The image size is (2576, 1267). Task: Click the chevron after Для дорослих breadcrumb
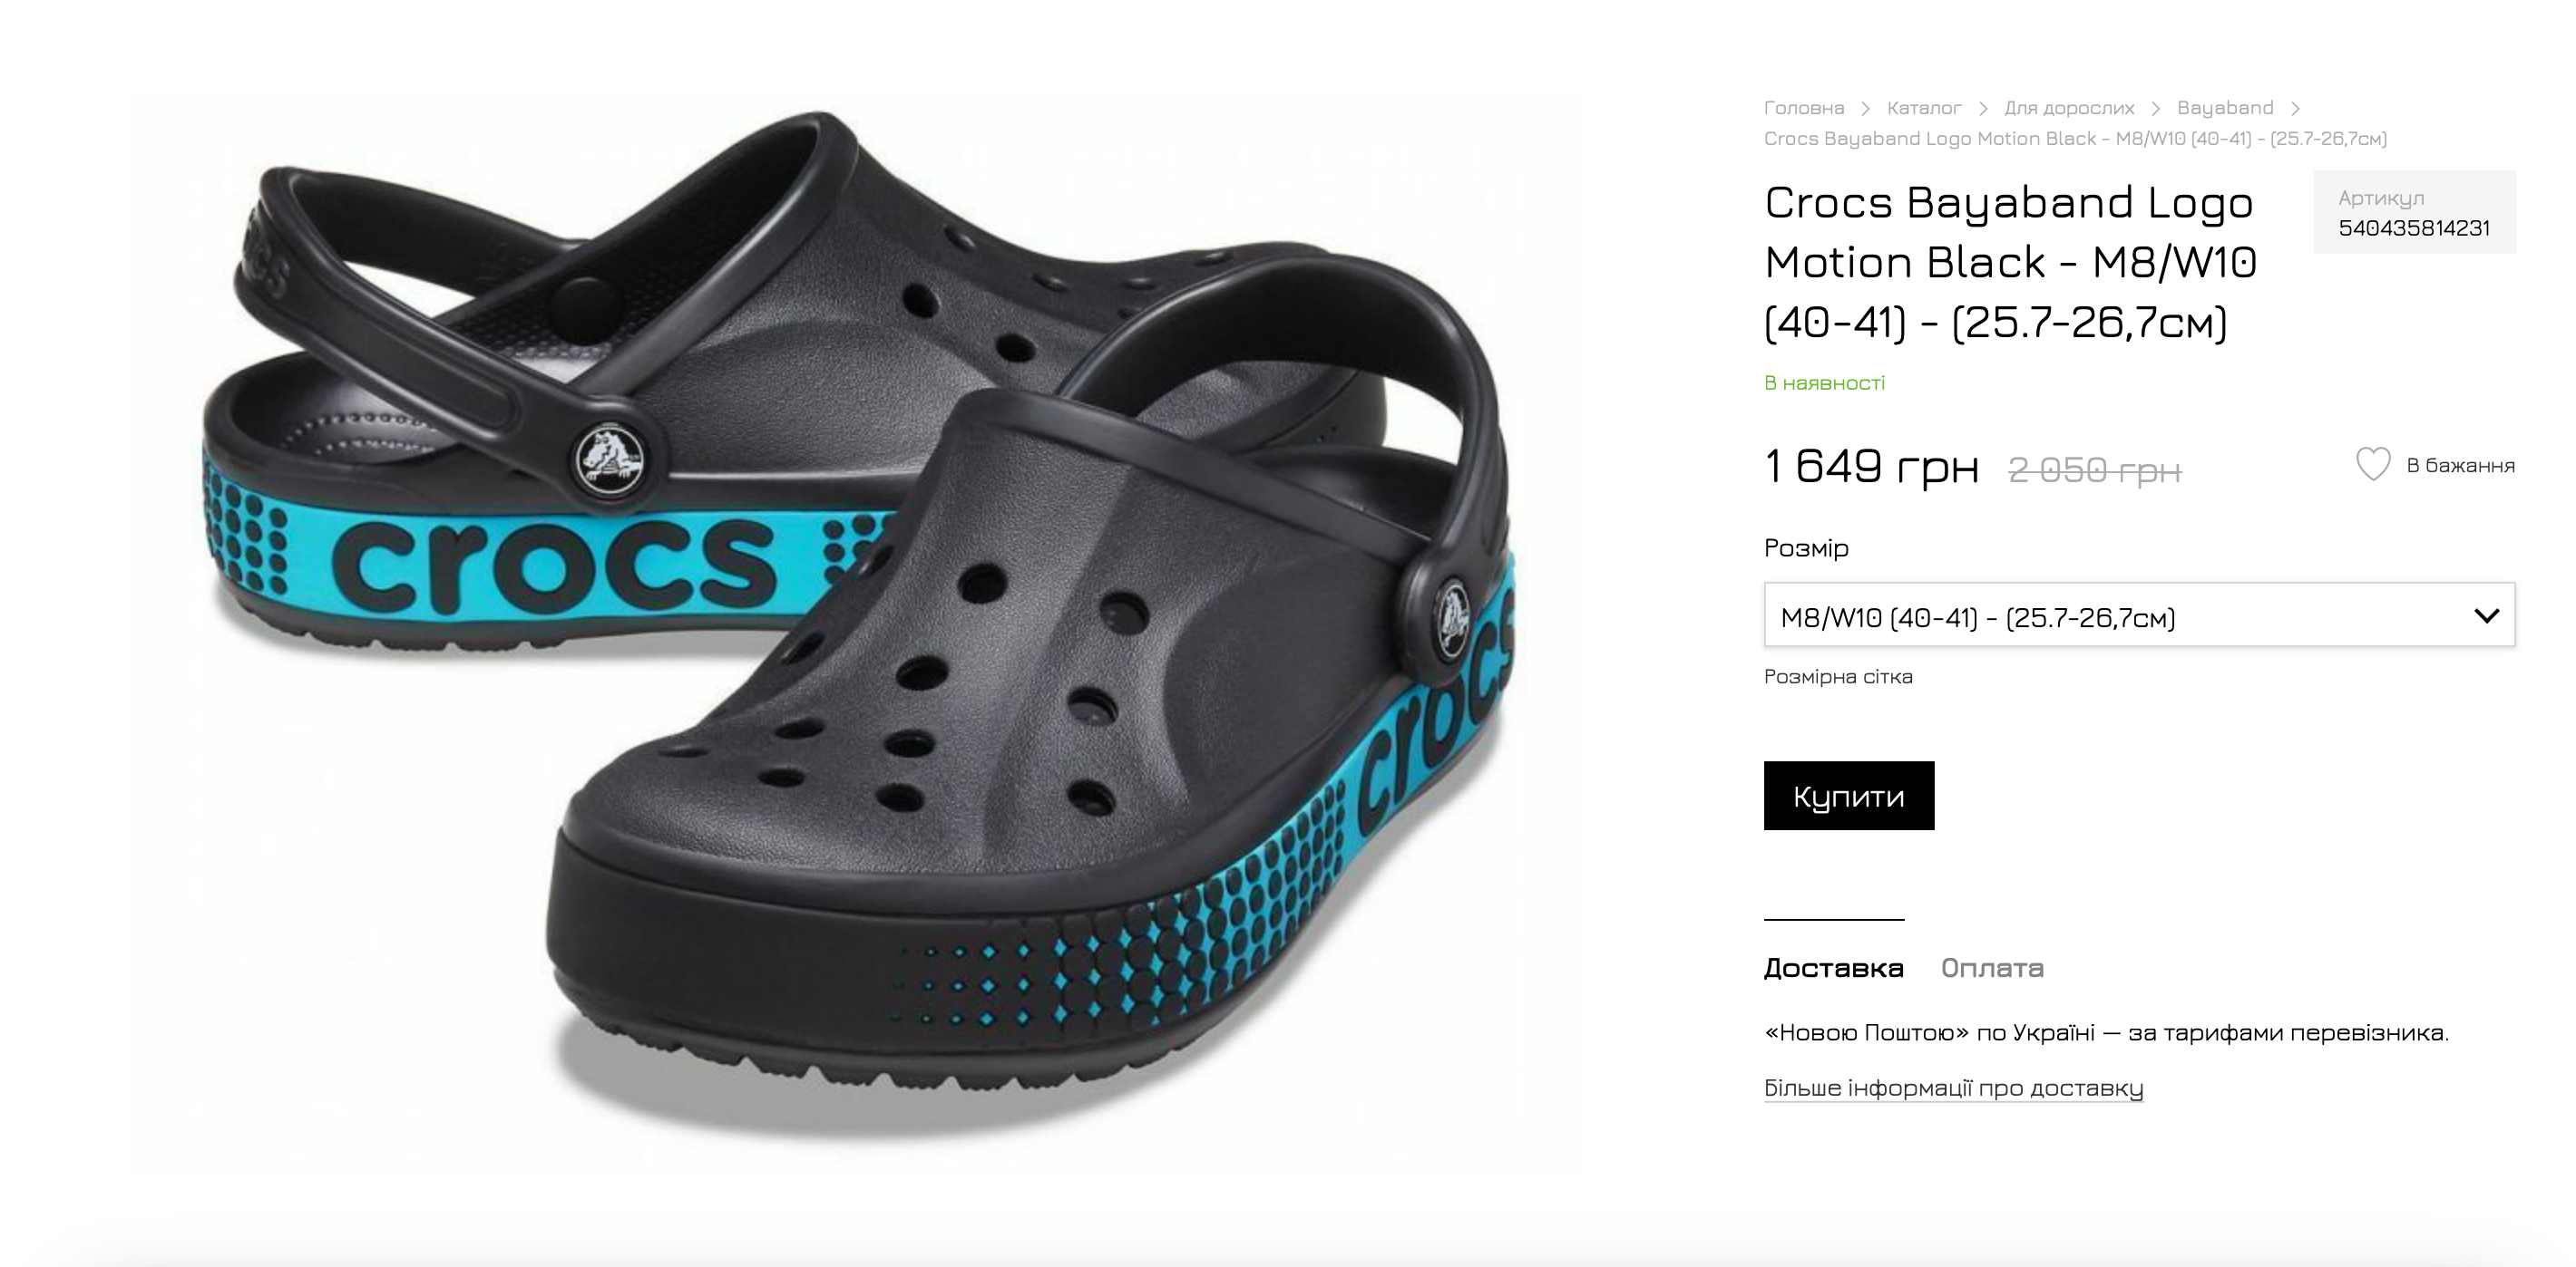(2155, 108)
